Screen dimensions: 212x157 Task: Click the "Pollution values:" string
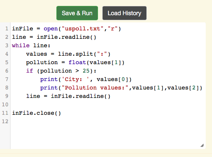95,88
